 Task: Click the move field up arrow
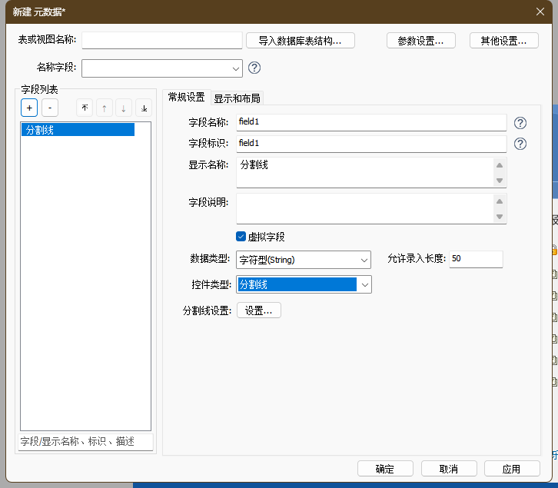coord(105,108)
